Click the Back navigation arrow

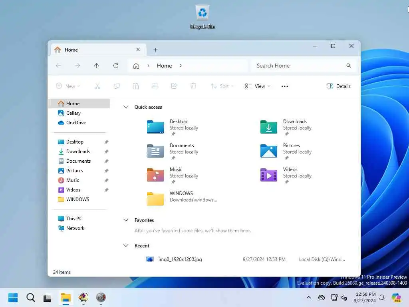point(58,66)
